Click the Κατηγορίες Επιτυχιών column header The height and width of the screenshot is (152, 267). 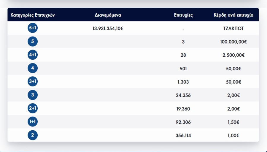pos(33,15)
